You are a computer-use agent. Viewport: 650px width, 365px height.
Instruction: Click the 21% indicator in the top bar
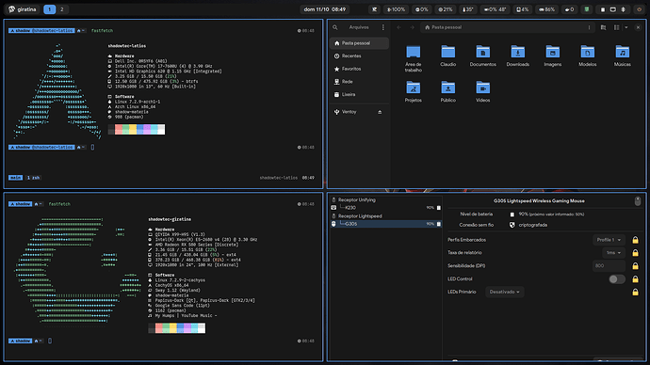pyautogui.click(x=446, y=9)
